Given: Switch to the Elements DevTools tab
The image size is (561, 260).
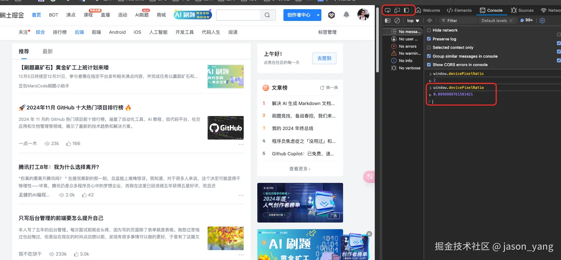Looking at the screenshot, I should pyautogui.click(x=459, y=10).
